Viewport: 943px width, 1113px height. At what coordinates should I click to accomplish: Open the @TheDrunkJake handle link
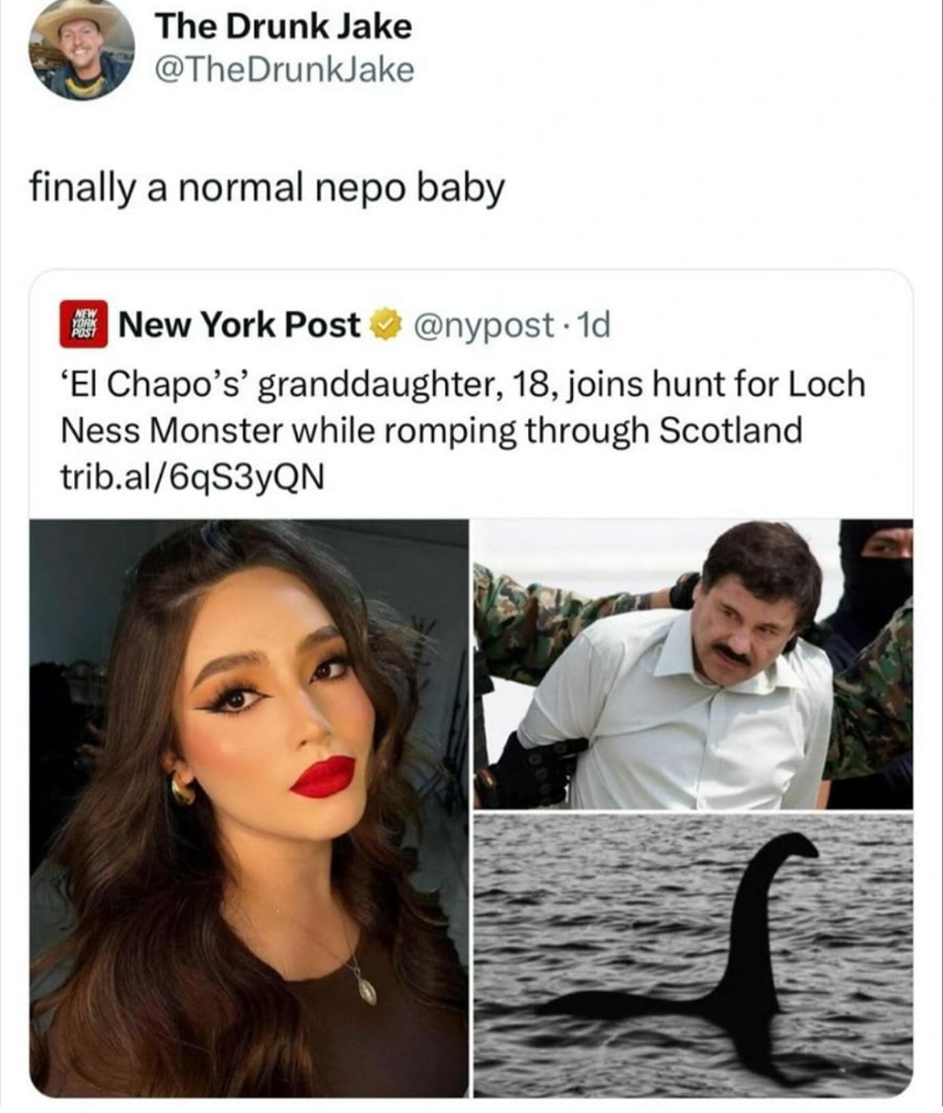point(285,70)
